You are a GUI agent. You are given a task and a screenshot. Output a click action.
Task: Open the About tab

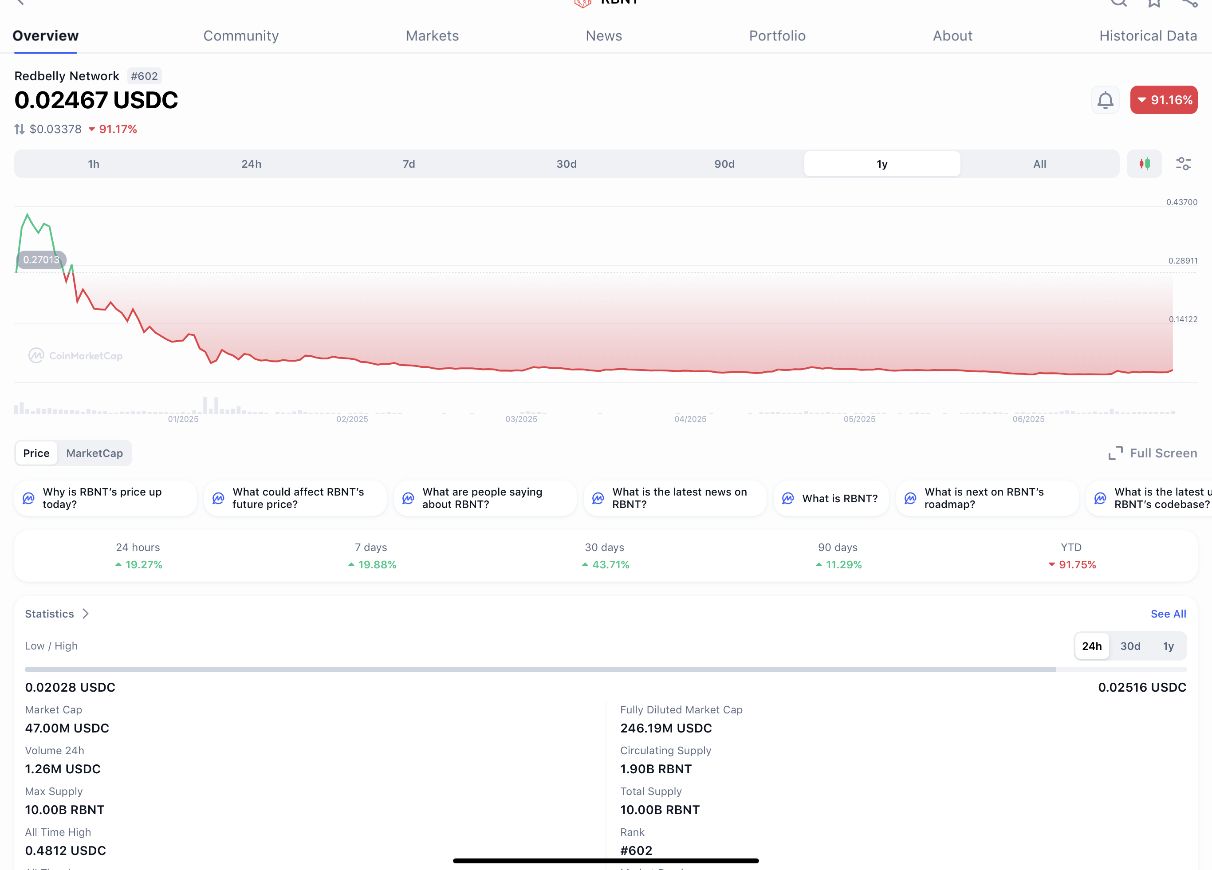pyautogui.click(x=952, y=36)
